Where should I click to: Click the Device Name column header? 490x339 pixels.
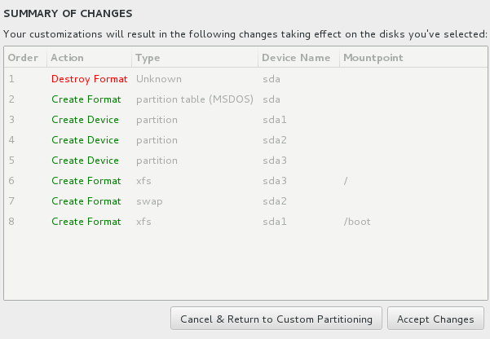tap(298, 58)
